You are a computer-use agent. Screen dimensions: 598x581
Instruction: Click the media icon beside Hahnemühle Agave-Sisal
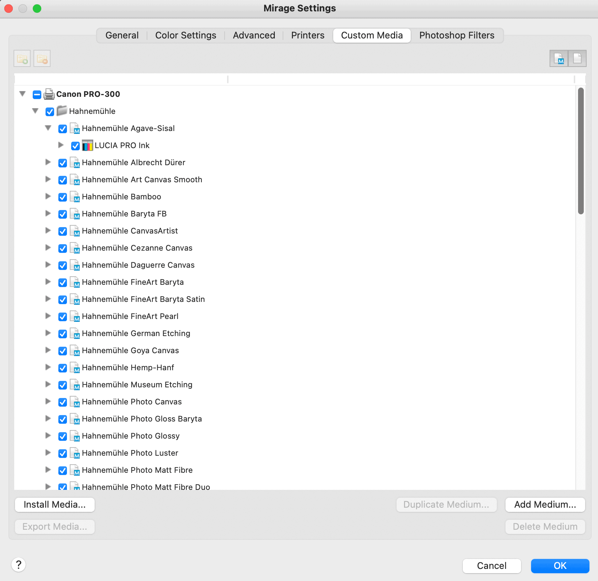coord(75,128)
